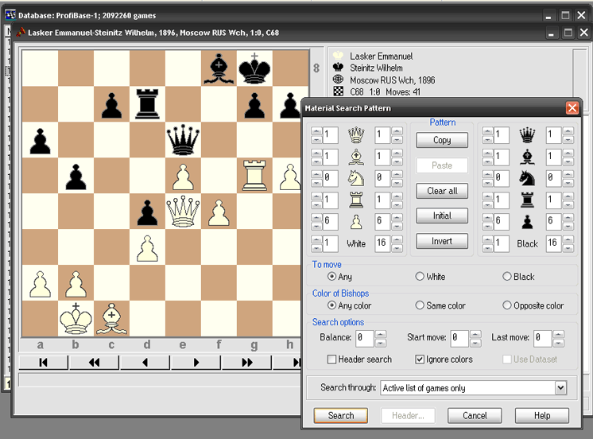
Task: Click the black knight maximum count field
Action: (x=553, y=178)
